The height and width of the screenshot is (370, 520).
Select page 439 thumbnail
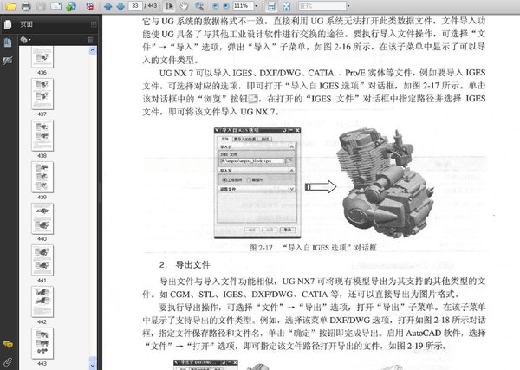pos(42,177)
